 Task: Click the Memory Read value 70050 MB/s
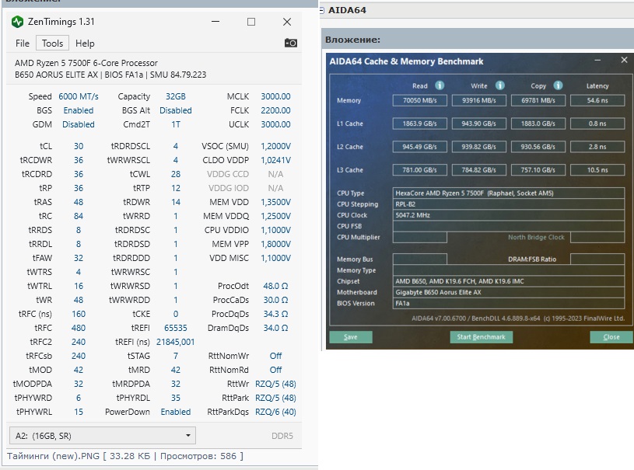point(420,100)
